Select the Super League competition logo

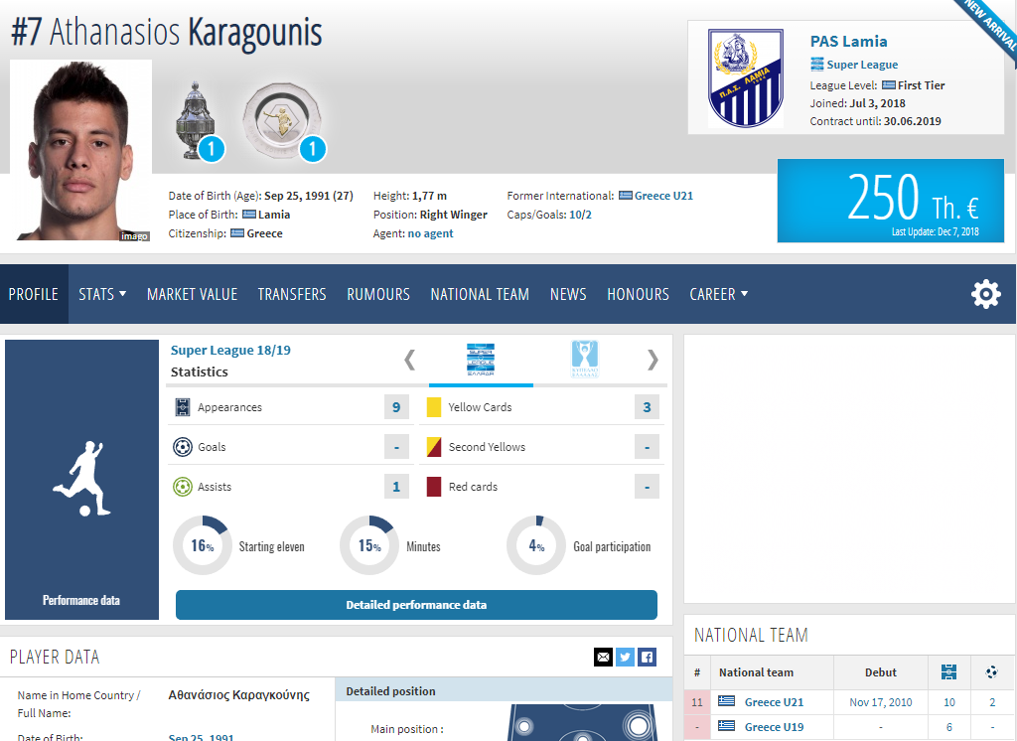click(481, 360)
